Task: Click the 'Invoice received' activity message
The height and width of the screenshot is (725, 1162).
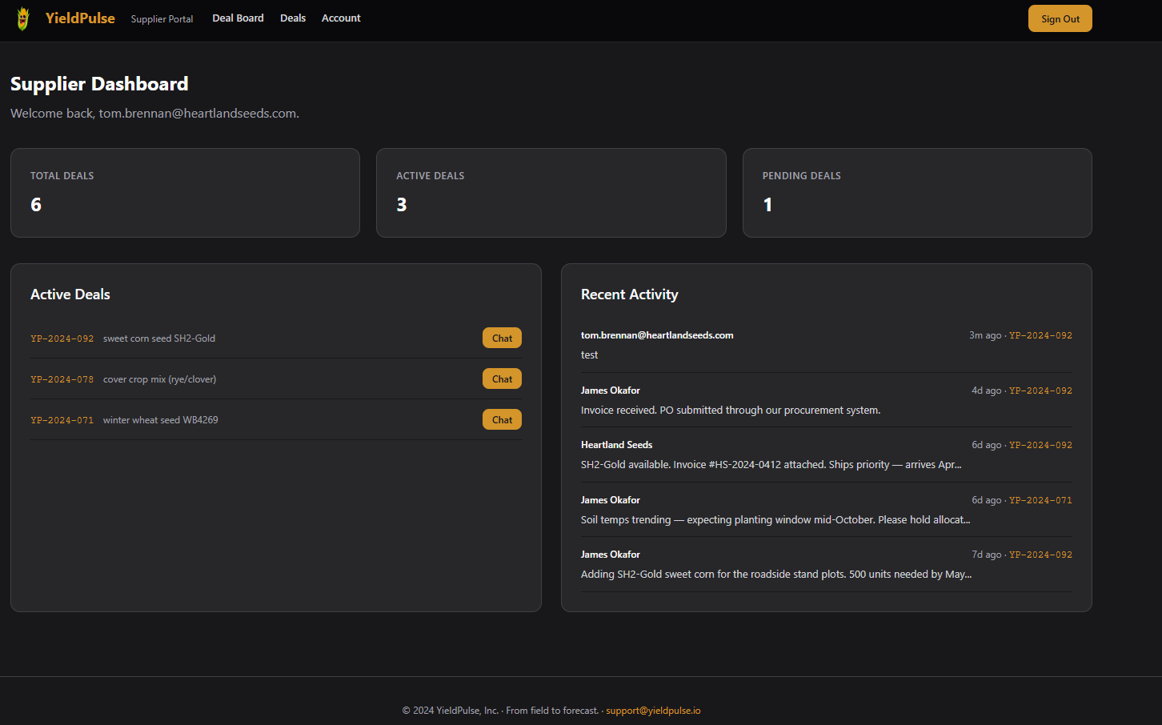Action: (730, 411)
